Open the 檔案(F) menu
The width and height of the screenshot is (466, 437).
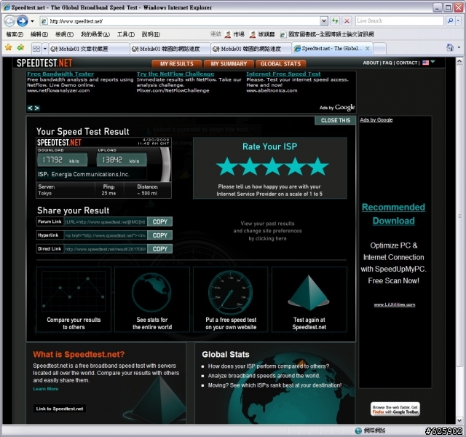point(15,34)
